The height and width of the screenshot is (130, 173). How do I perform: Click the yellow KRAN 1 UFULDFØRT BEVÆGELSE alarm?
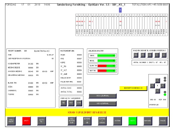click(87, 112)
